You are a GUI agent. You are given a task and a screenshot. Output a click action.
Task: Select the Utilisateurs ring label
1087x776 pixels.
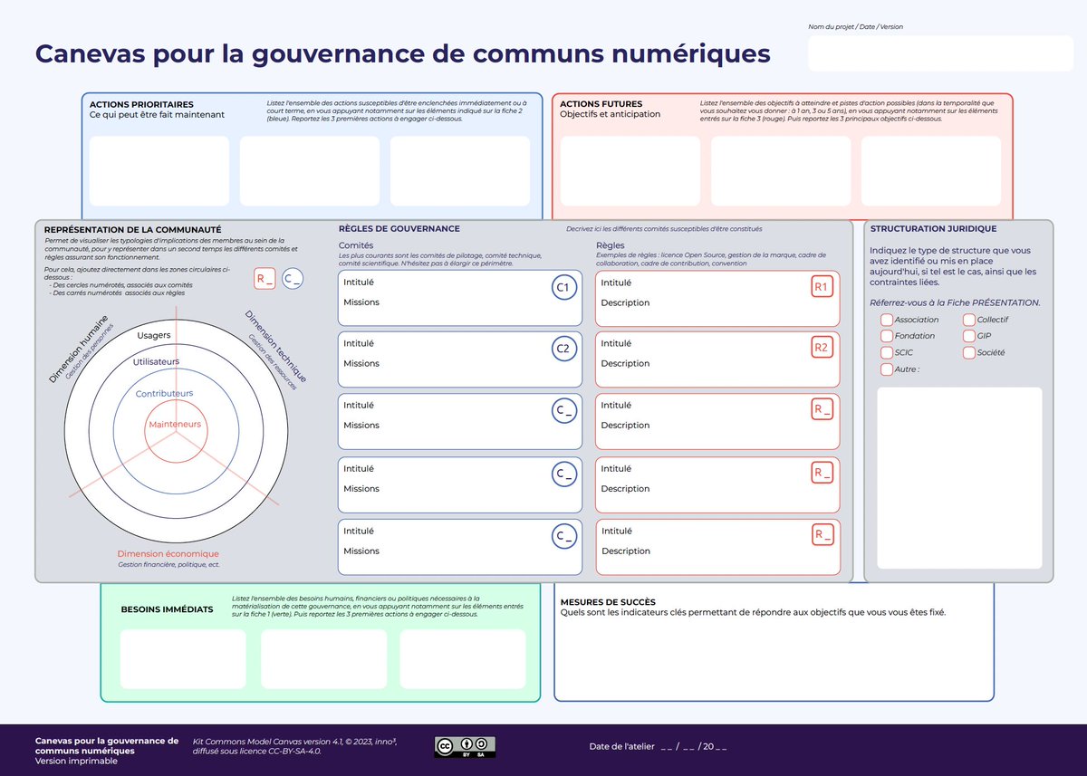[x=156, y=361]
